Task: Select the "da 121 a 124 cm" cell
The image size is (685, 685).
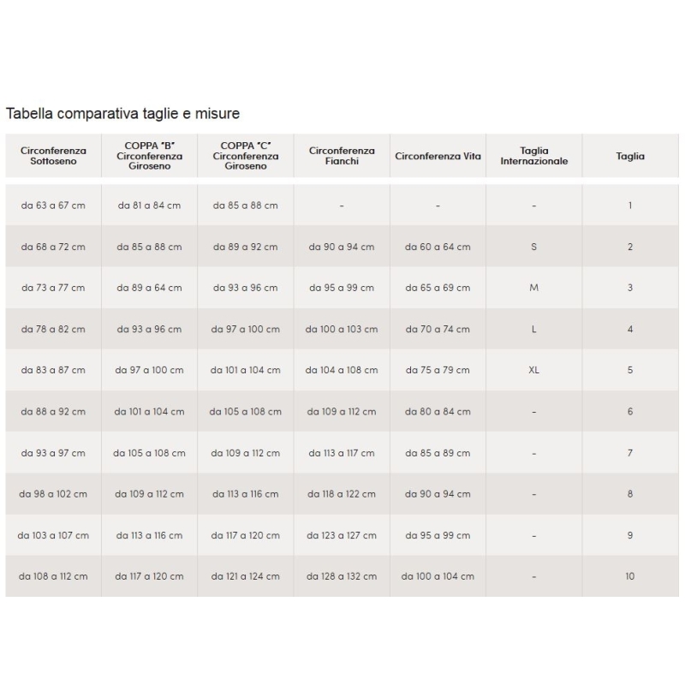Action: (246, 576)
